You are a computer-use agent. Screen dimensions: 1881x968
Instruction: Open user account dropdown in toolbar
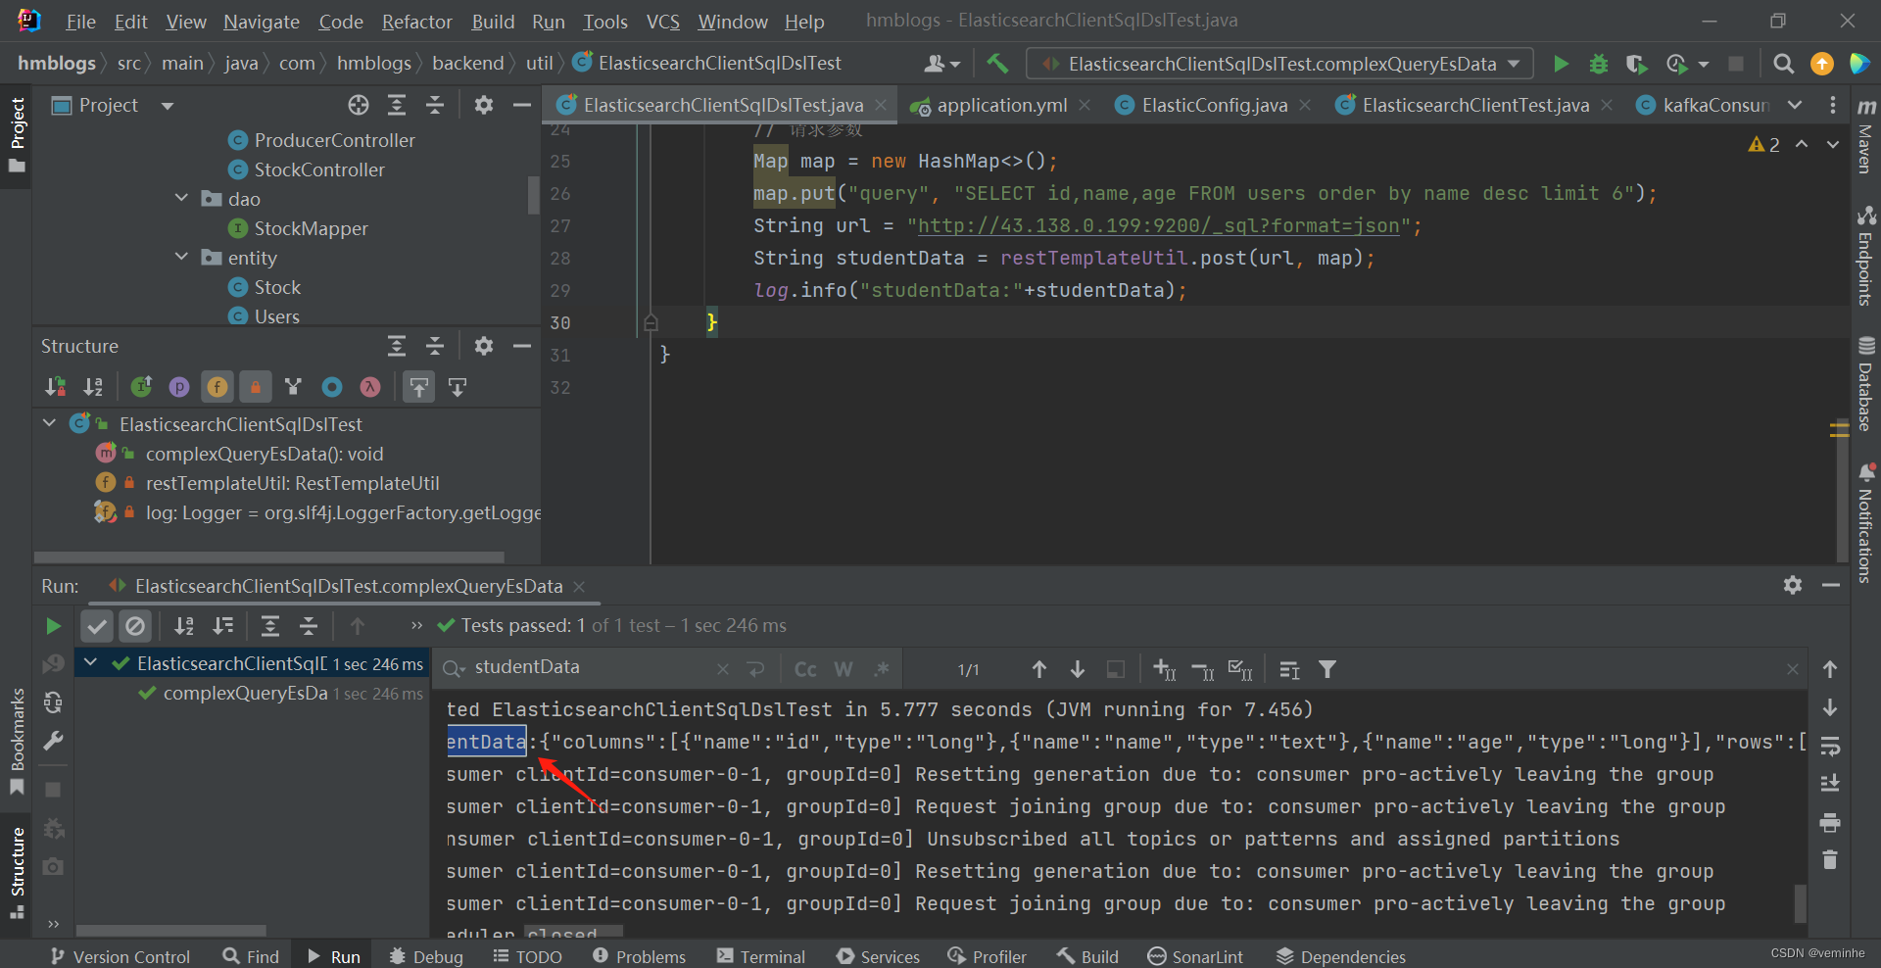[x=942, y=64]
